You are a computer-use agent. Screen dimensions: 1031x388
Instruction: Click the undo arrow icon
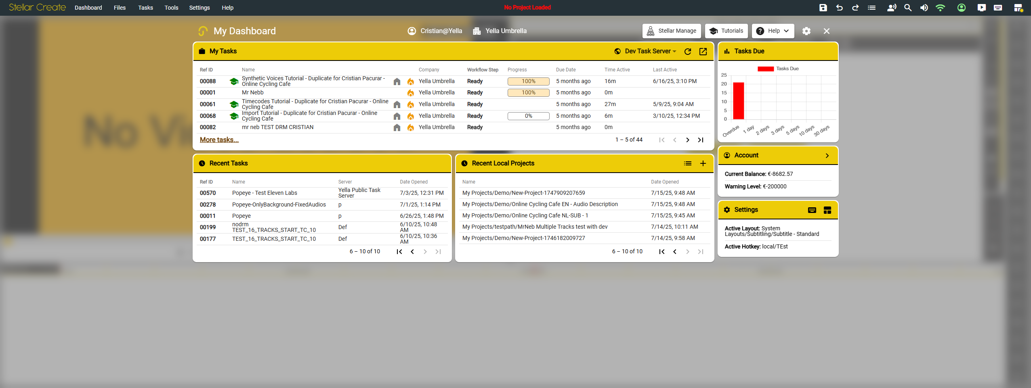(840, 8)
